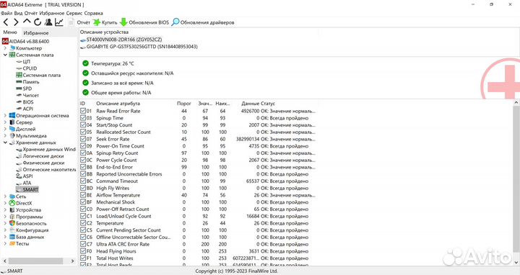The image size is (520, 275).
Task: Collapse the Хранение данных node
Action: click(5, 143)
